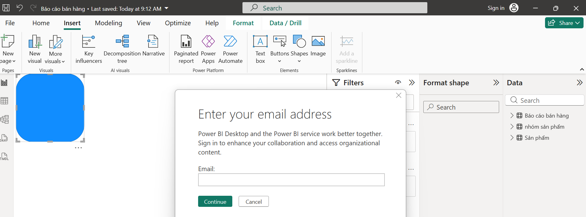Insert a New visual
The image size is (586, 217).
point(35,49)
